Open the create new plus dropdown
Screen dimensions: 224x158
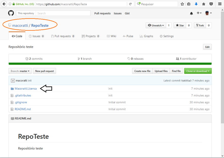[199, 13]
